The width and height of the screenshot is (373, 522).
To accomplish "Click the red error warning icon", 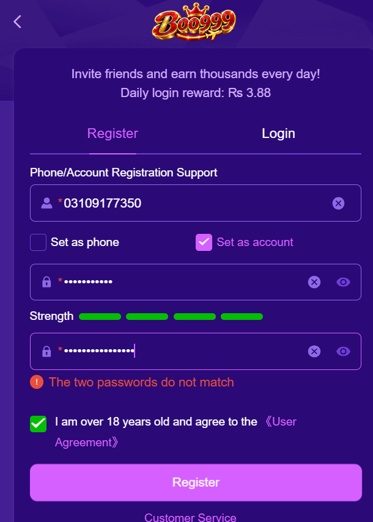I will coord(37,382).
